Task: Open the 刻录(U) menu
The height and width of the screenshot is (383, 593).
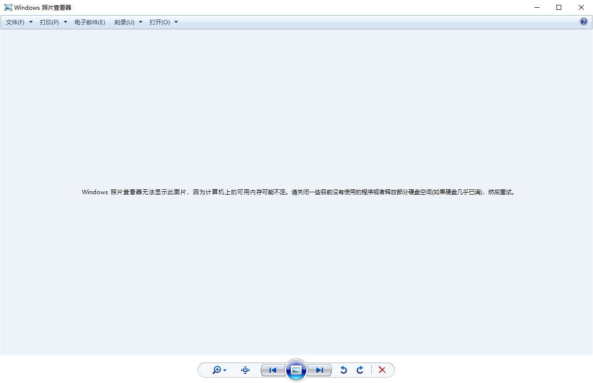Action: pos(124,22)
